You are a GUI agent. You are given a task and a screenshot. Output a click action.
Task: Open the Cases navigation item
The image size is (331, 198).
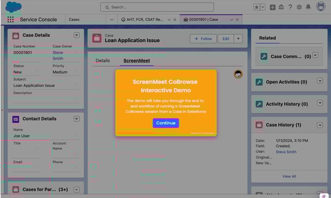point(74,19)
